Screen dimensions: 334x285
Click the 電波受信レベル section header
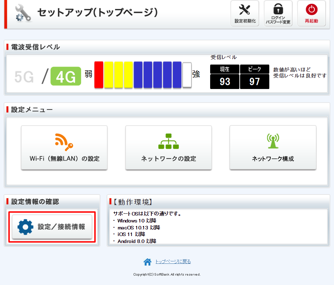pos(35,47)
